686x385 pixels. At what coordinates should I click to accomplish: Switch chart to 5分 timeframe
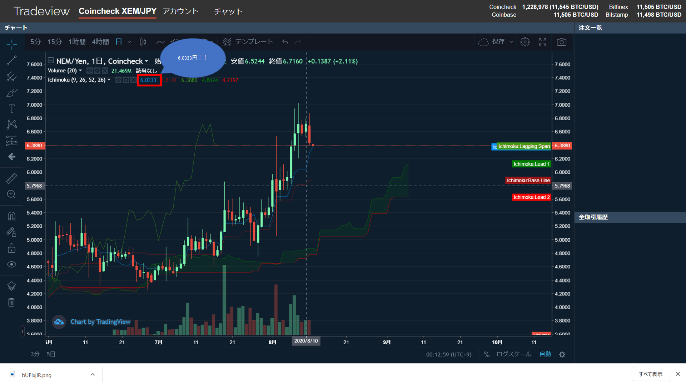[x=35, y=42]
